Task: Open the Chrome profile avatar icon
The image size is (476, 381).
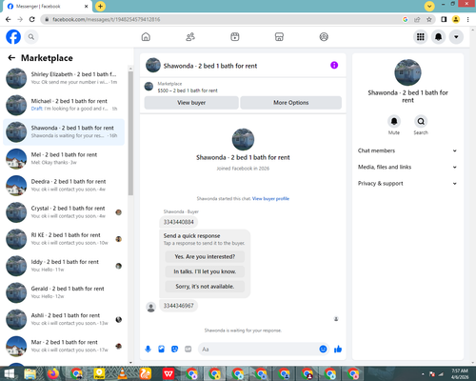Action: (456, 19)
